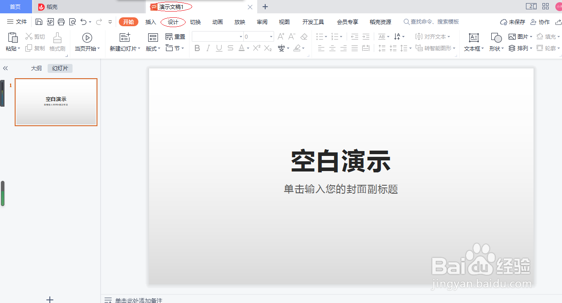Click the Text Box (文本框) icon
This screenshot has height=303, width=562.
pos(474,37)
